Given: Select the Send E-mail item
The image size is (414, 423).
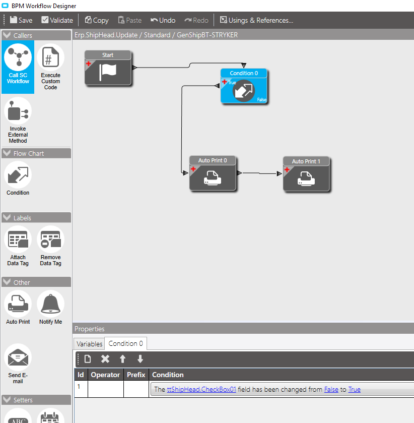Looking at the screenshot, I should pos(18,364).
